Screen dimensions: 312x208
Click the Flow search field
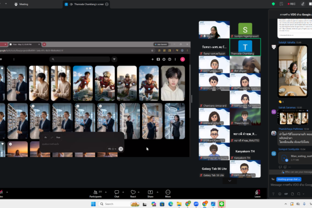pos(80,59)
